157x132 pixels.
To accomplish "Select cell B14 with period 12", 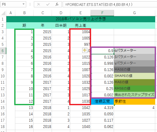I will (24, 101).
